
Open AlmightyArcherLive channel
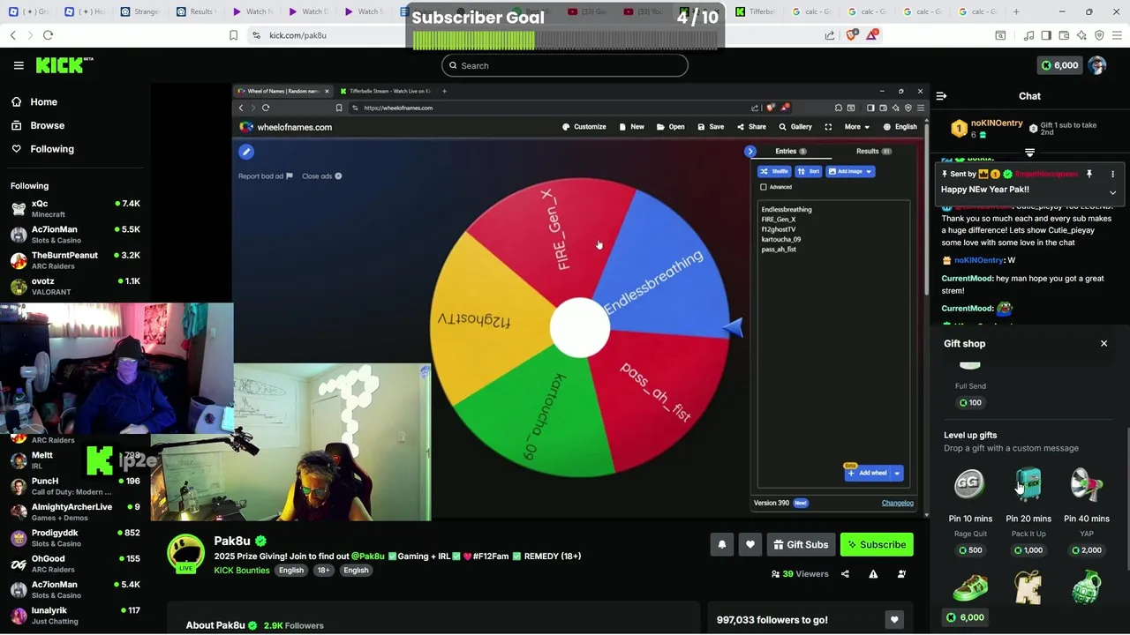[75, 512]
